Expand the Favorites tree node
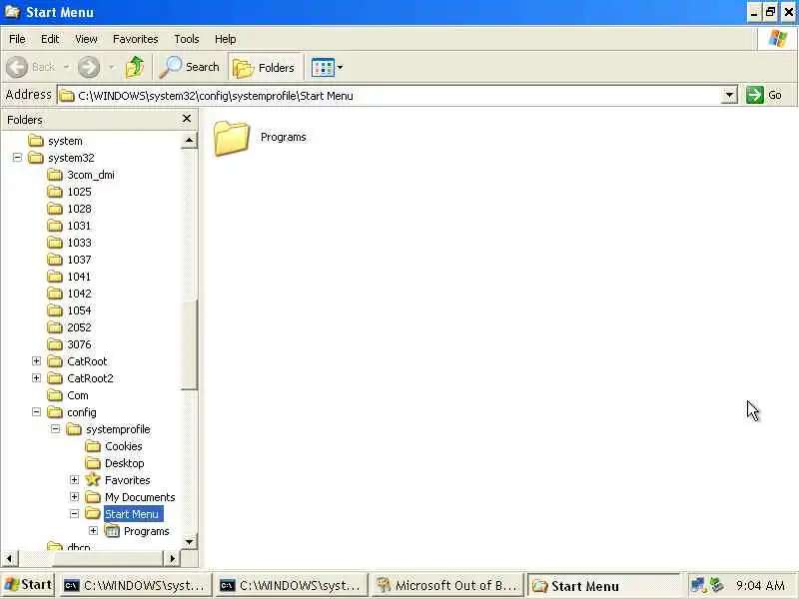Viewport: 799px width, 599px height. pos(74,480)
